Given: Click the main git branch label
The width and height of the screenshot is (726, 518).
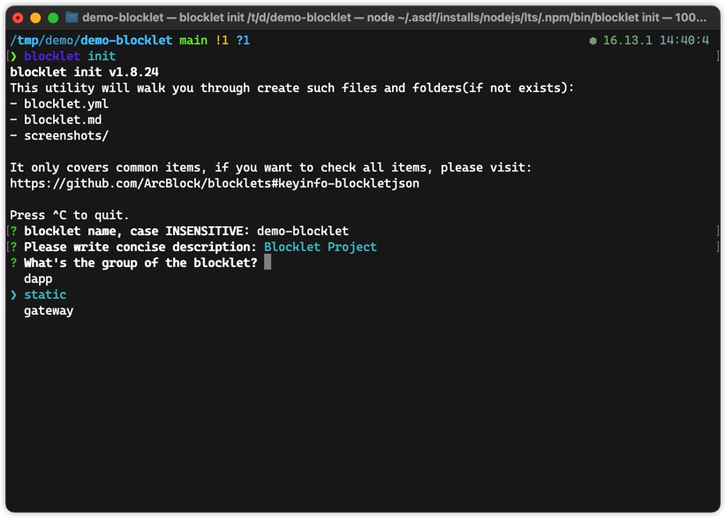Looking at the screenshot, I should point(193,41).
